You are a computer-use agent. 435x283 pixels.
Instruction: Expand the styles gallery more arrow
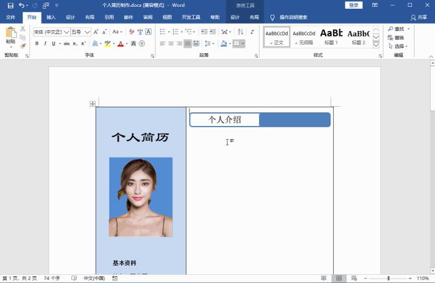[376, 45]
